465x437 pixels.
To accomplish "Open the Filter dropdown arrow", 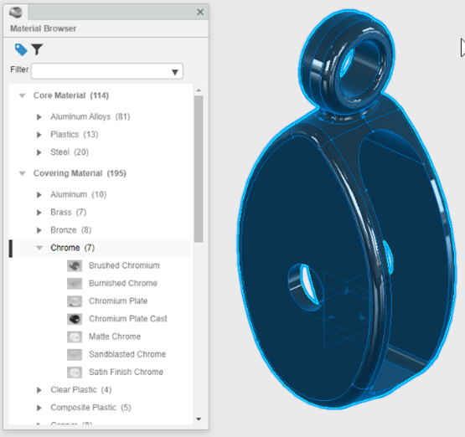I will pos(175,72).
